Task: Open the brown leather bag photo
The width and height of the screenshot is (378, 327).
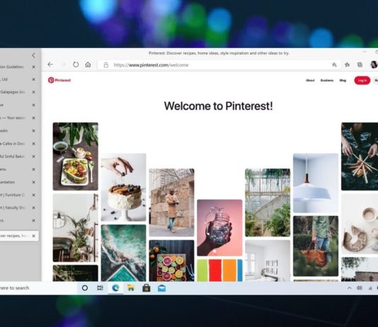Action: (316, 246)
